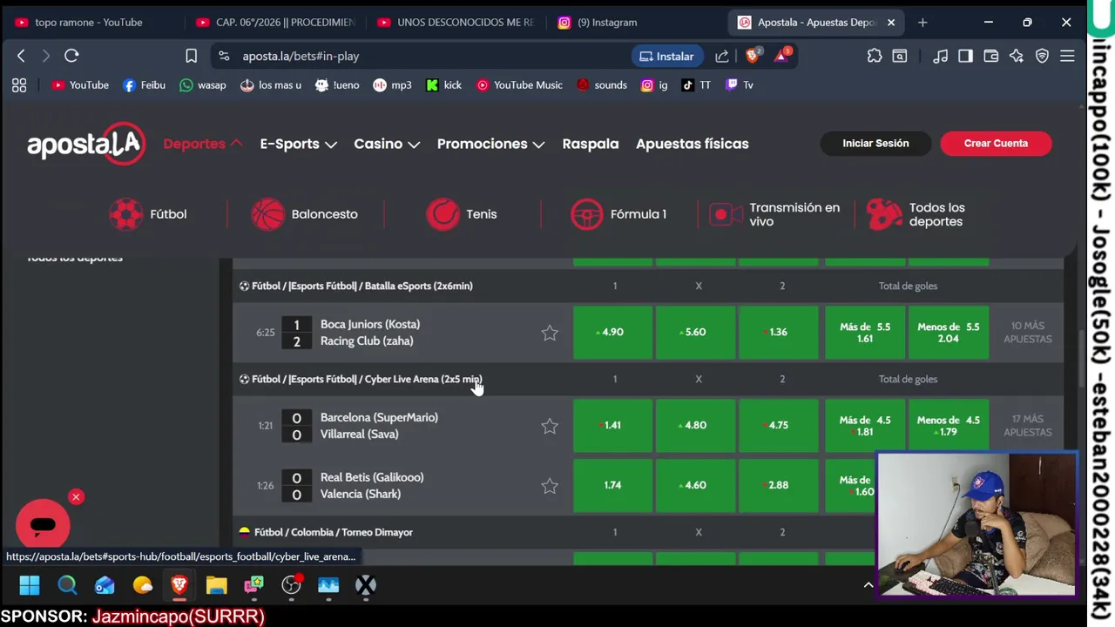Show hidden system tray icons
This screenshot has width=1115, height=627.
point(868,585)
